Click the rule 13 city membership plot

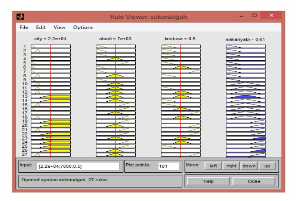51,96
